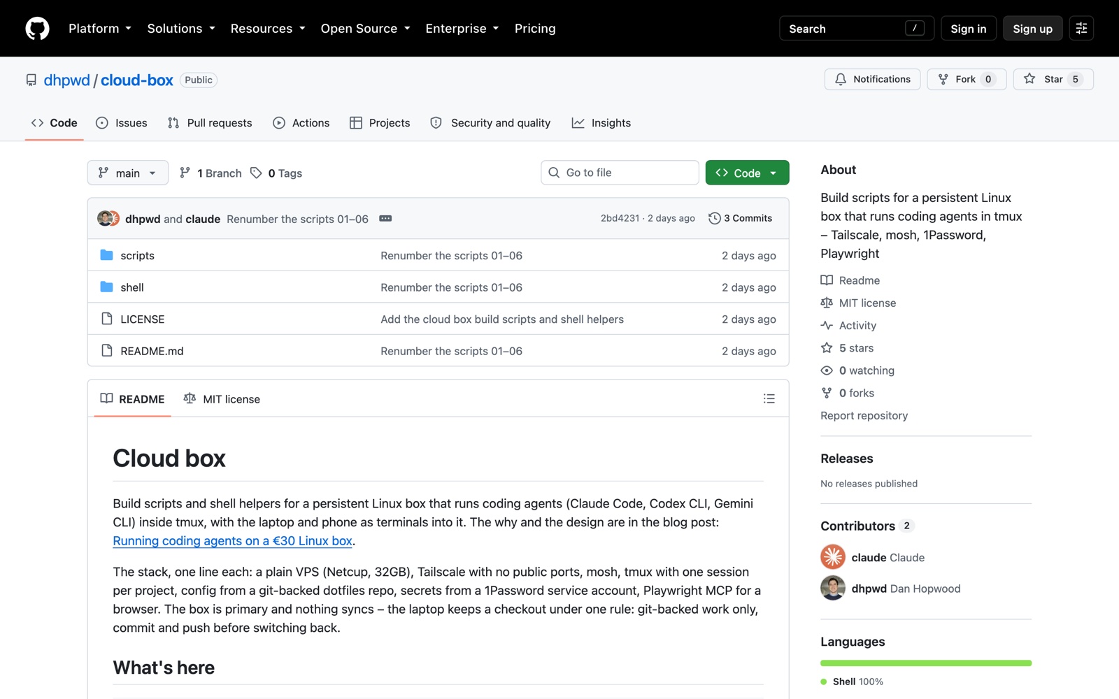Click the Report repository link
The image size is (1119, 699).
(864, 415)
